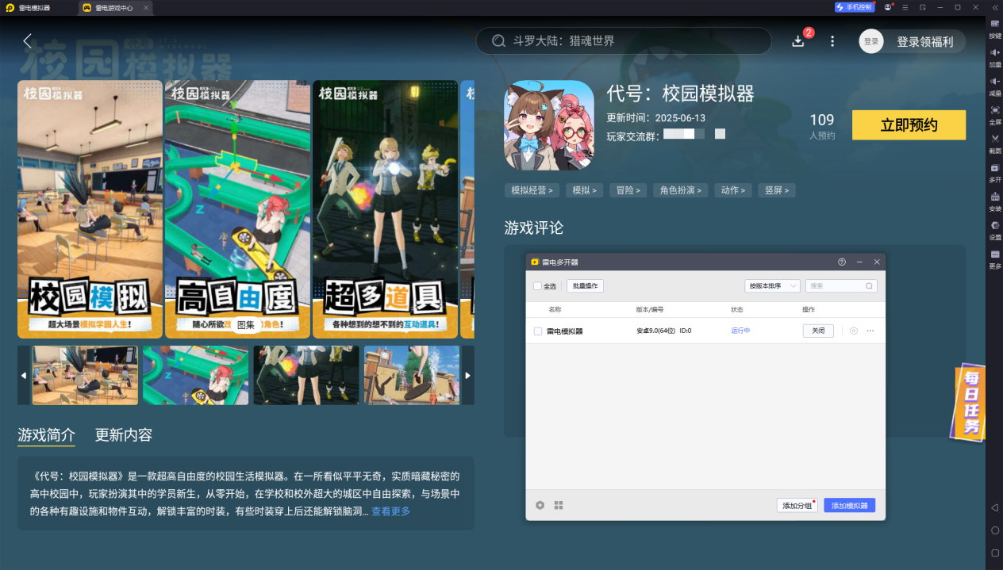Click the 登录 avatar circle

[871, 41]
